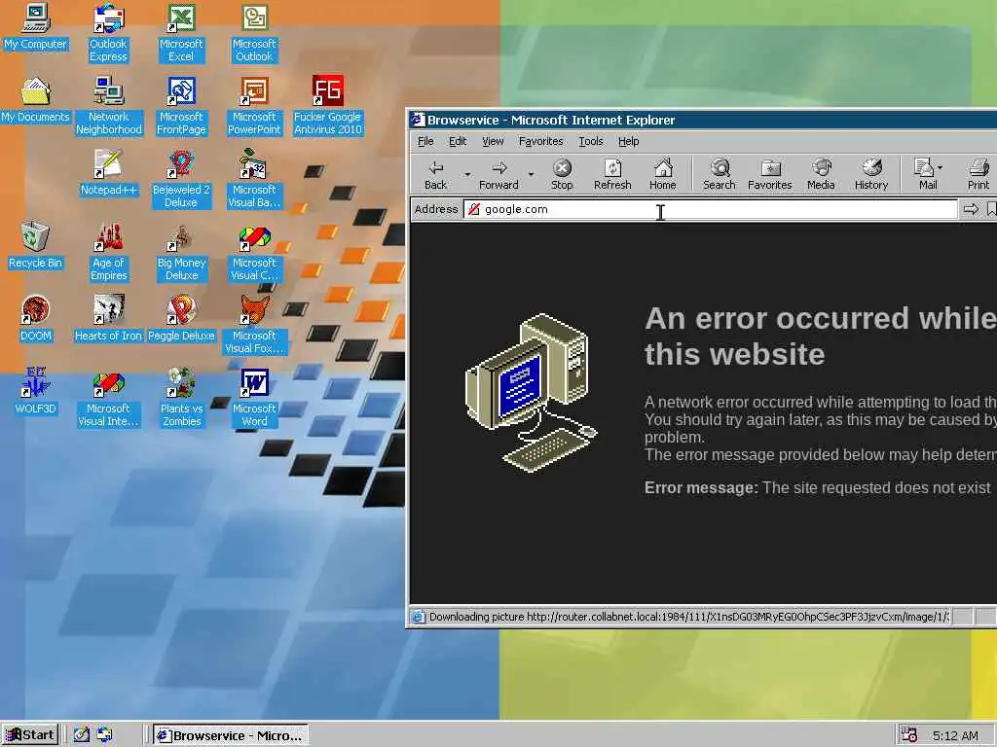Screen dimensions: 997x747
Task: Expand the Back button history dropdown arrow
Action: click(x=467, y=174)
